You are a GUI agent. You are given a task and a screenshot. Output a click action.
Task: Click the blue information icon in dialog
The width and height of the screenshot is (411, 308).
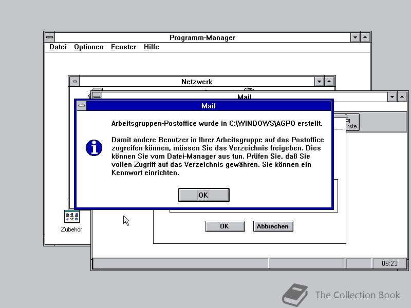[94, 148]
